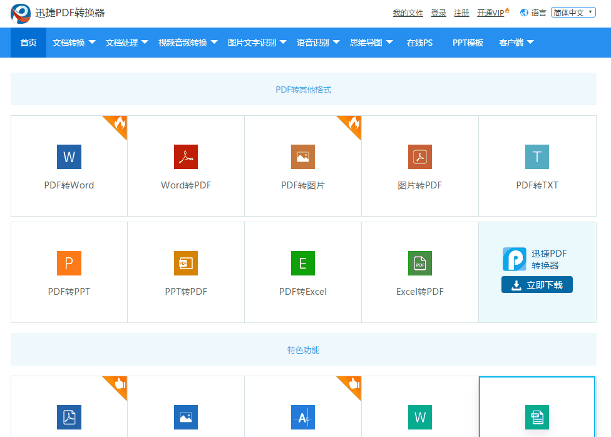Click the 迅捷PDF 转换器 download card text
The height and width of the screenshot is (437, 611).
click(x=549, y=259)
